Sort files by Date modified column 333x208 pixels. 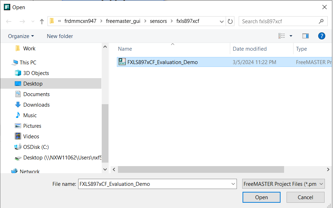[250, 49]
